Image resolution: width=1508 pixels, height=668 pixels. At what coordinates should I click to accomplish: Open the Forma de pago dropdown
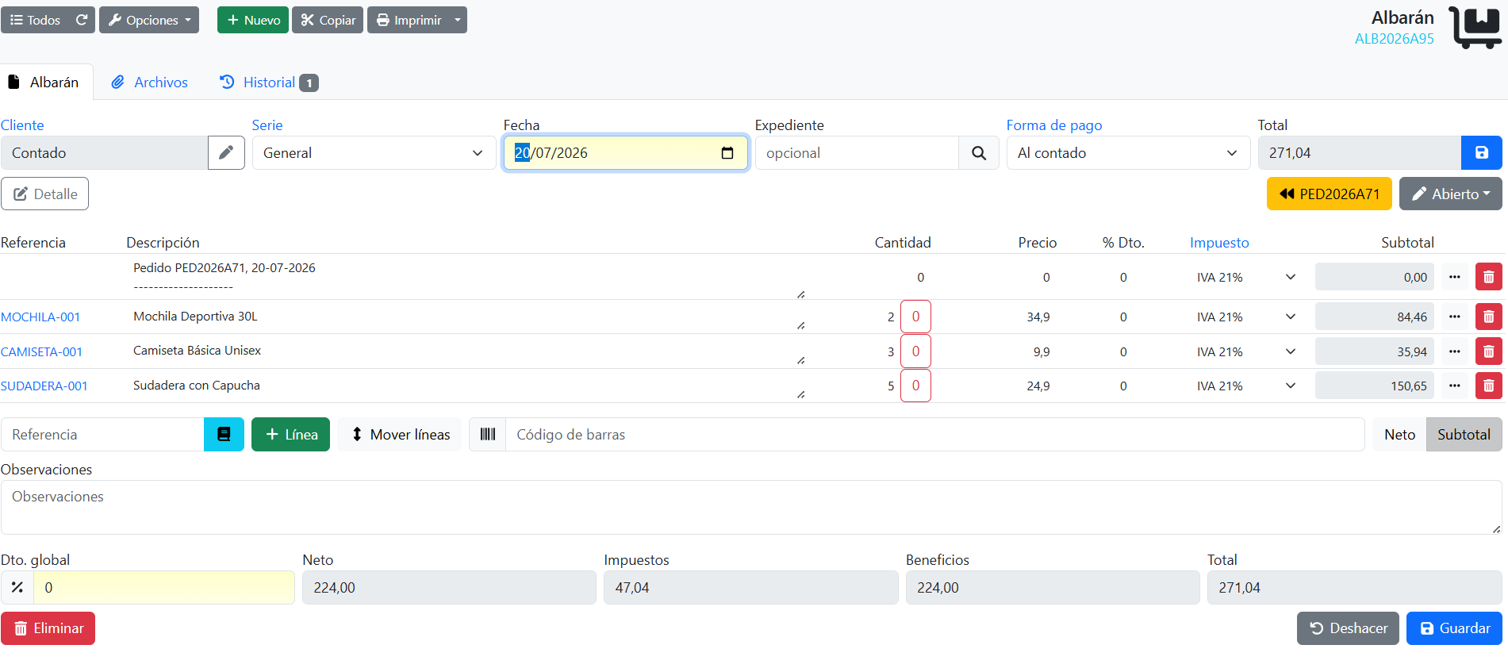[1128, 152]
